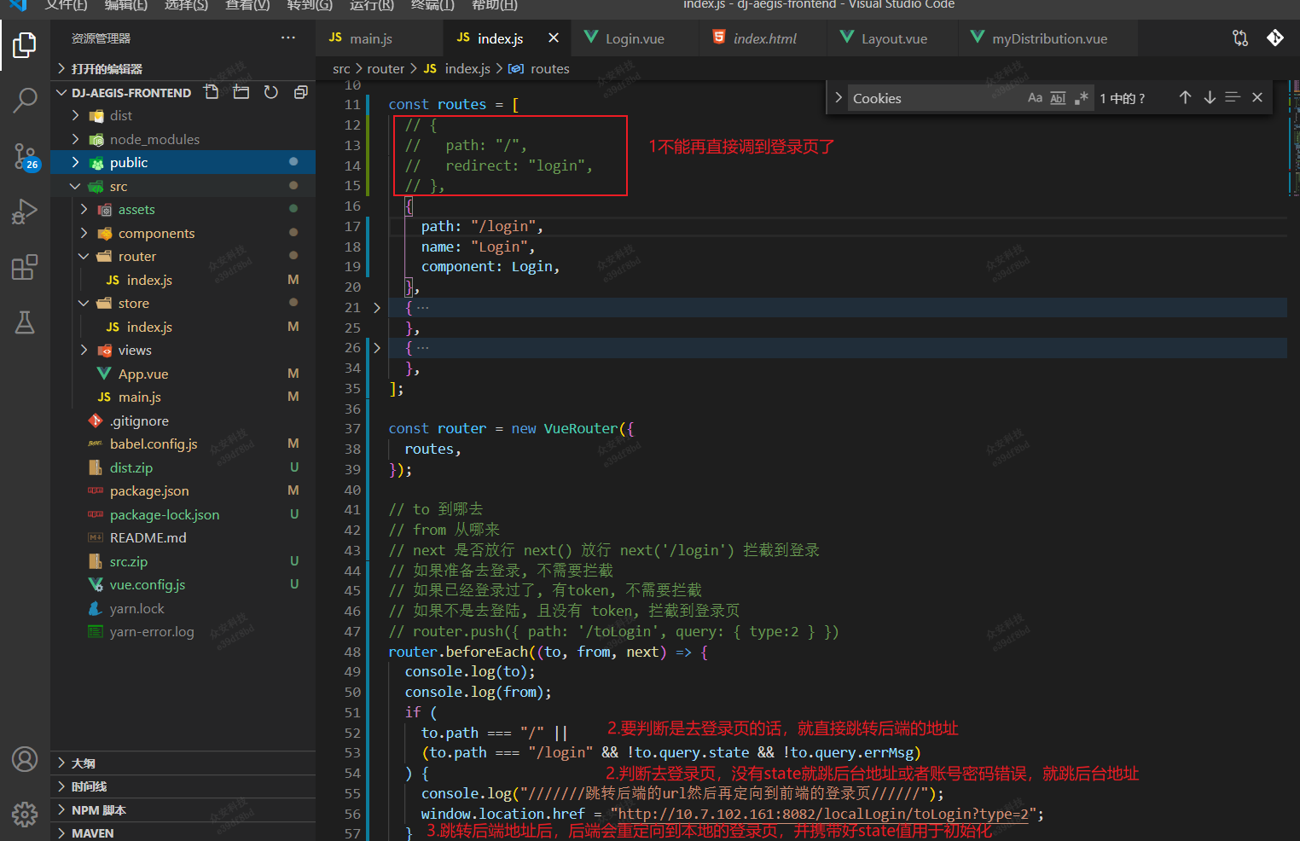Viewport: 1300px width, 841px height.
Task: Expand the assets folder
Action: click(x=84, y=209)
